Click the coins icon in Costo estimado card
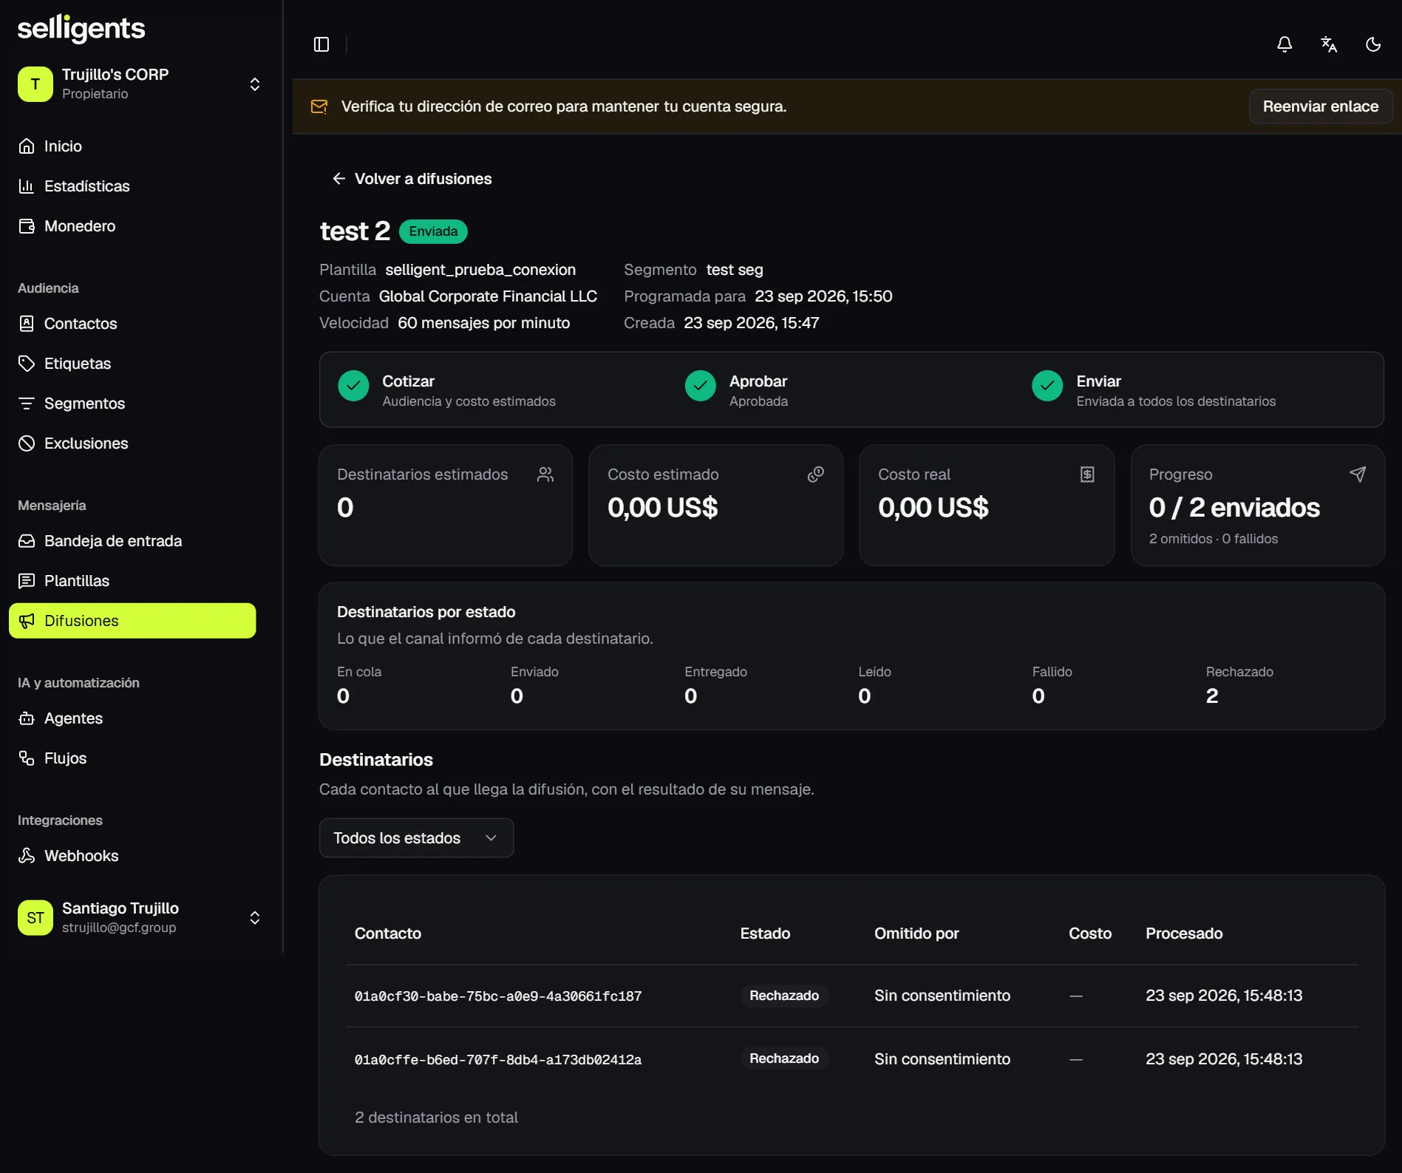 816,475
